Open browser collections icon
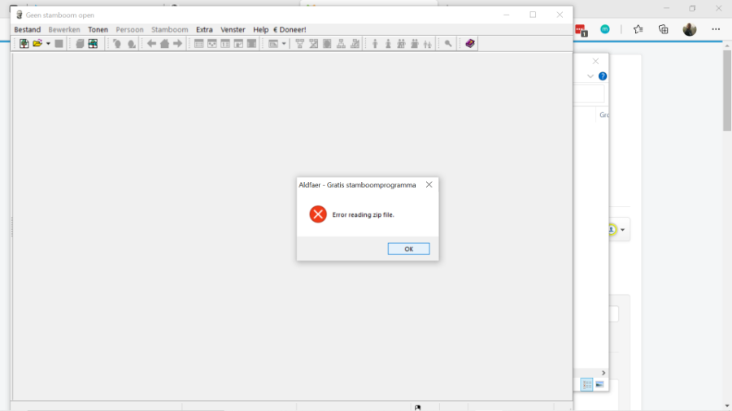The width and height of the screenshot is (732, 411). point(664,29)
